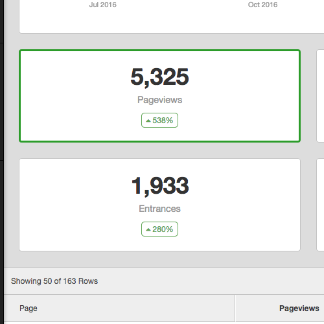Click the Jul 2016 chart axis label
This screenshot has width=324, height=324.
(103, 5)
